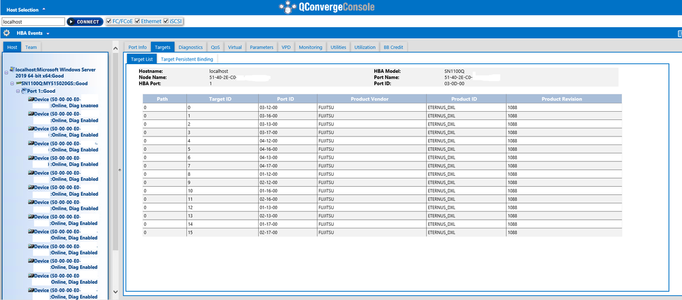This screenshot has height=300, width=682.
Task: Select the 03-16-00 Port ID cell
Action: click(287, 115)
